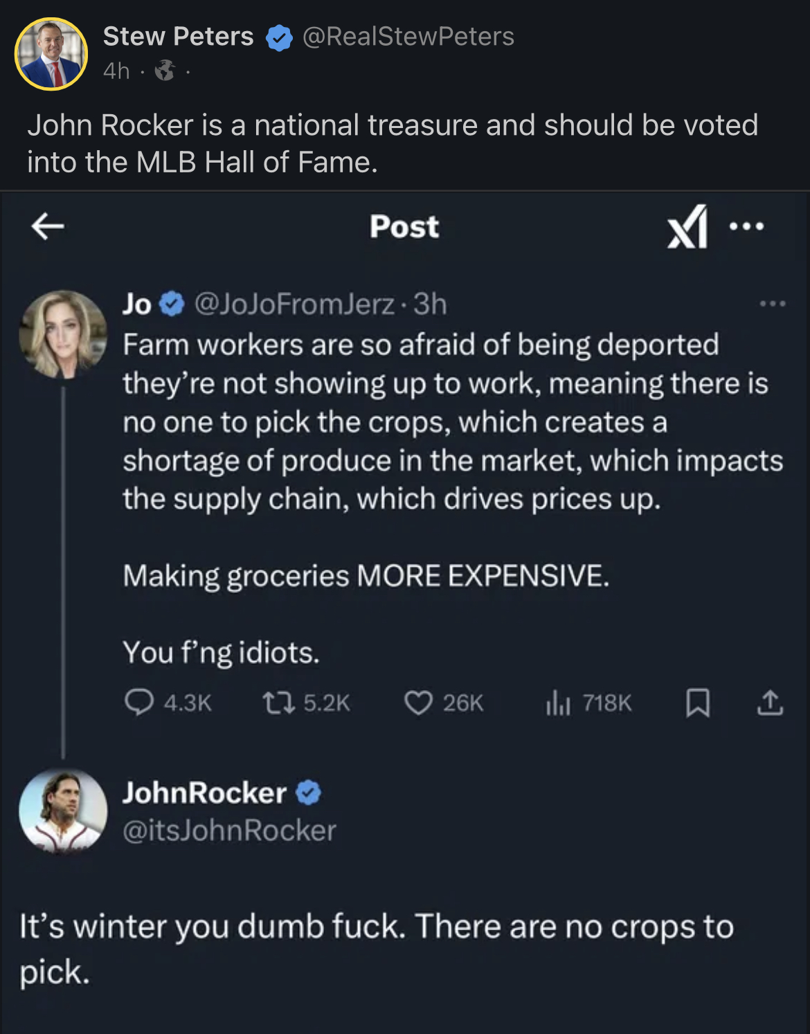Open the Grok xI icon

point(687,226)
